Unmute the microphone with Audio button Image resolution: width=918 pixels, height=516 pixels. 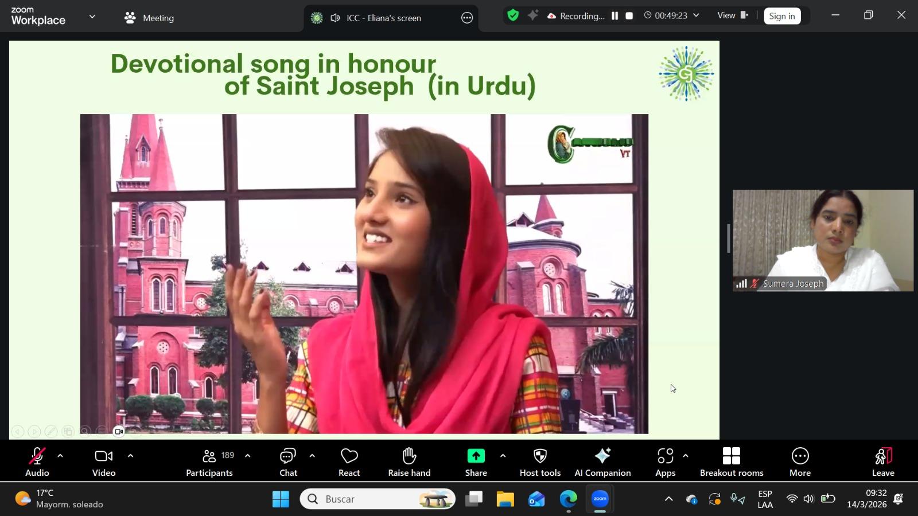[x=37, y=462]
